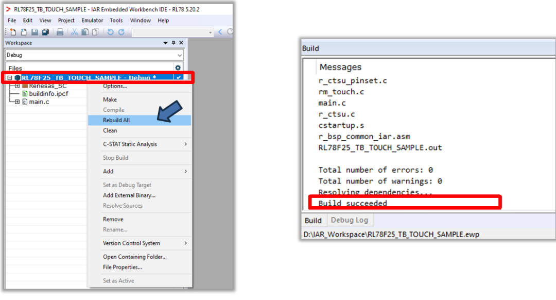
Task: Open the Workspace panel position arrow menu
Action: point(165,43)
